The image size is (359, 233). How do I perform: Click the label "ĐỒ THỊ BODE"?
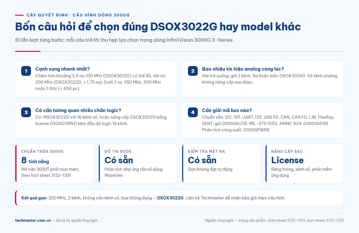point(118,151)
